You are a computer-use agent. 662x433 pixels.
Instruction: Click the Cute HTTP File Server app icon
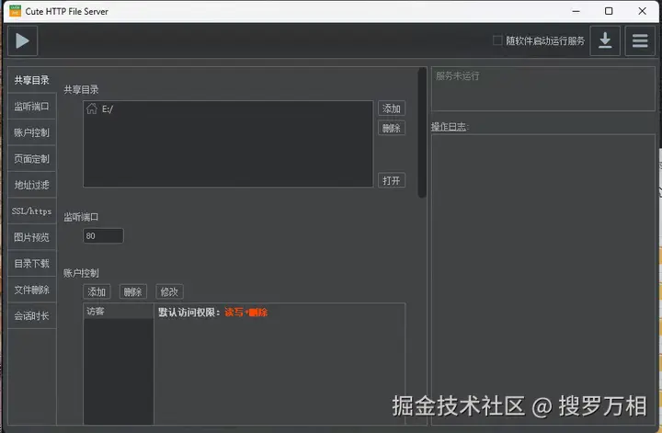point(15,11)
